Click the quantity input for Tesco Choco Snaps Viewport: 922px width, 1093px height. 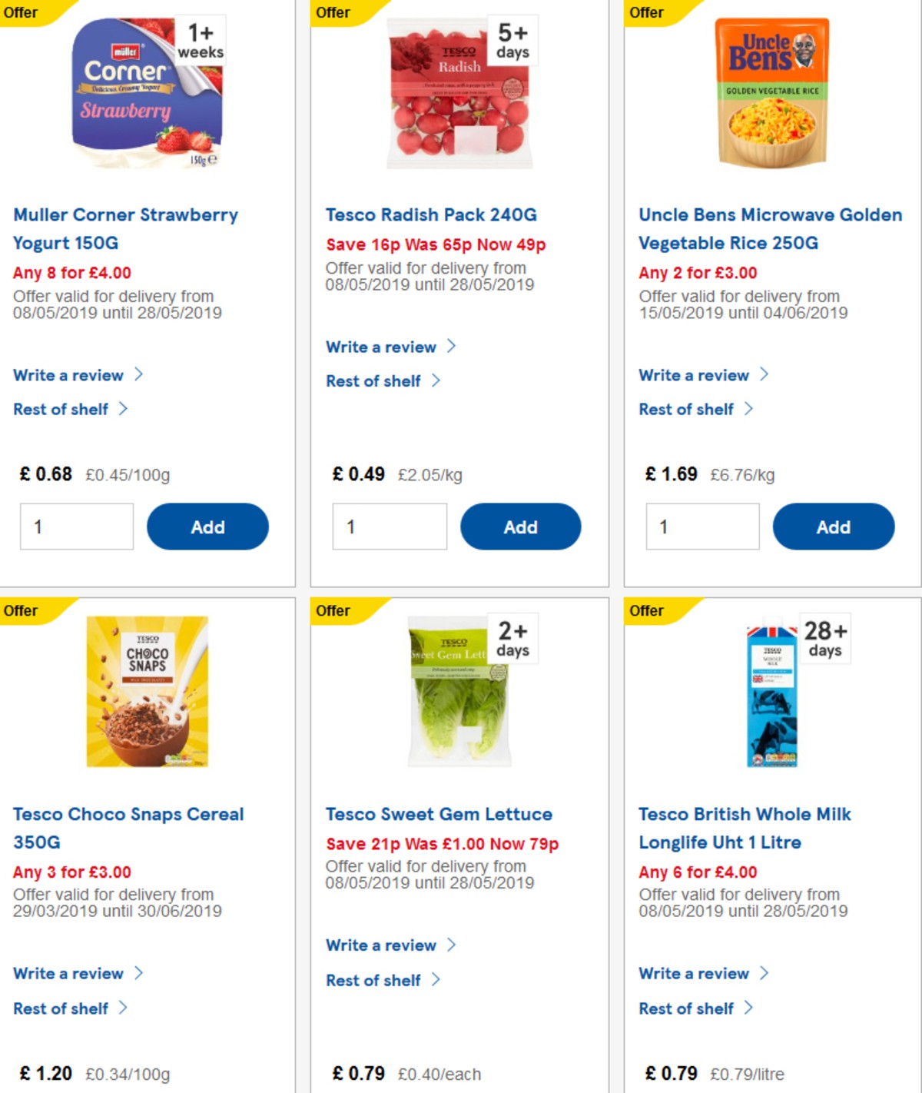click(x=76, y=1091)
